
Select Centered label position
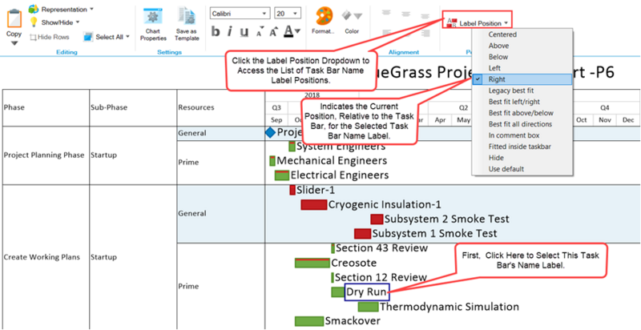click(x=522, y=34)
